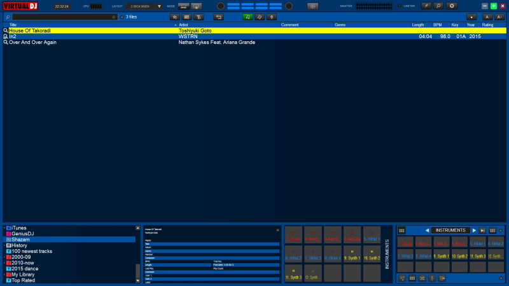
Task: Toggle the dot button left of A-
Action: 471,17
